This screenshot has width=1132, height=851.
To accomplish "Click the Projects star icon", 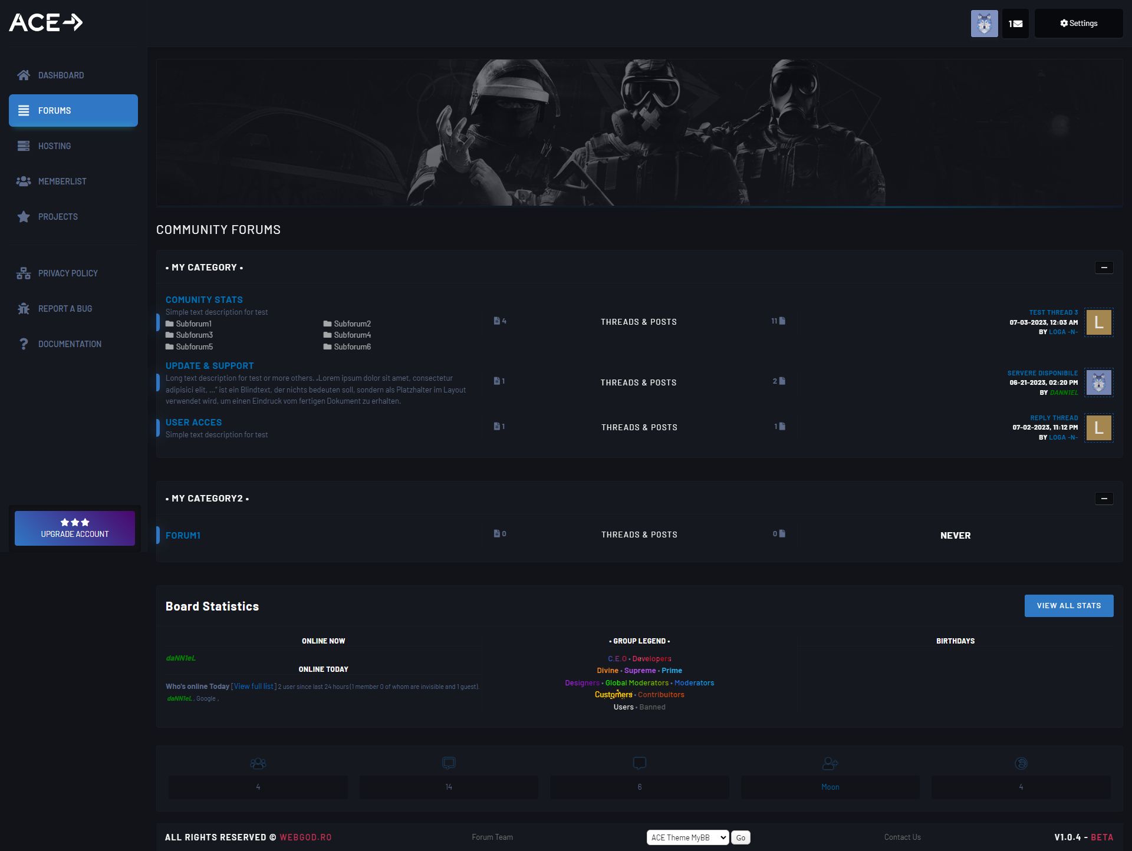I will pyautogui.click(x=24, y=217).
